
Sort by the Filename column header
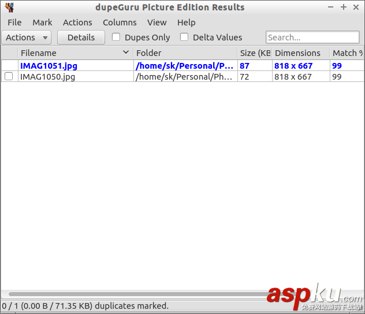coord(76,53)
